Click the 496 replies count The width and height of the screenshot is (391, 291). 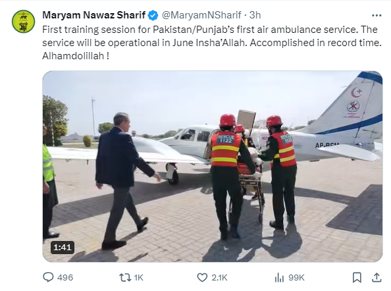65,278
